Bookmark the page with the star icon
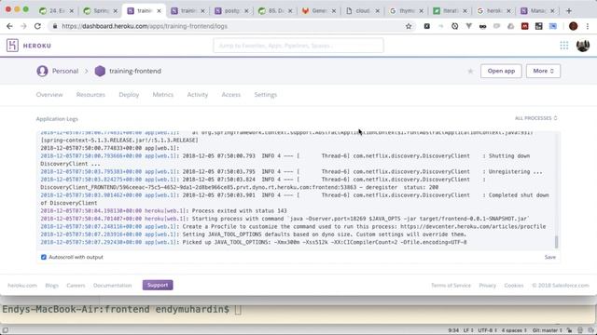Screen dimensions: 597x335 pyautogui.click(x=409, y=26)
